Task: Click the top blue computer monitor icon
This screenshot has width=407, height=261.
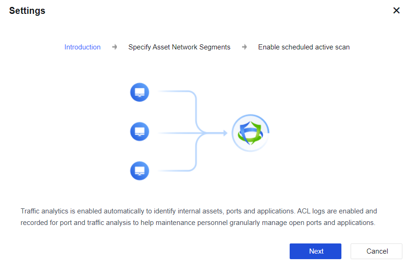Action: pos(140,92)
